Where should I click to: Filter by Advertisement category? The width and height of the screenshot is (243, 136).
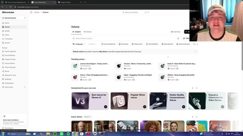click(x=183, y=44)
